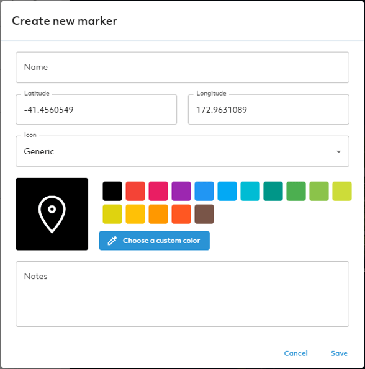Click into the Notes text area
365x369 pixels.
182,294
